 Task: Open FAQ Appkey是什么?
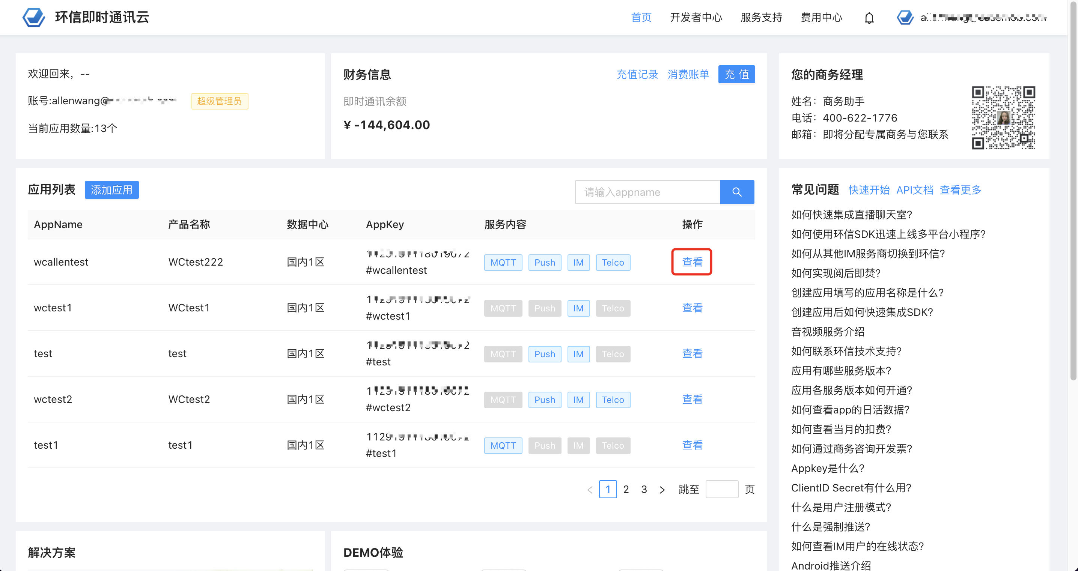tap(828, 469)
